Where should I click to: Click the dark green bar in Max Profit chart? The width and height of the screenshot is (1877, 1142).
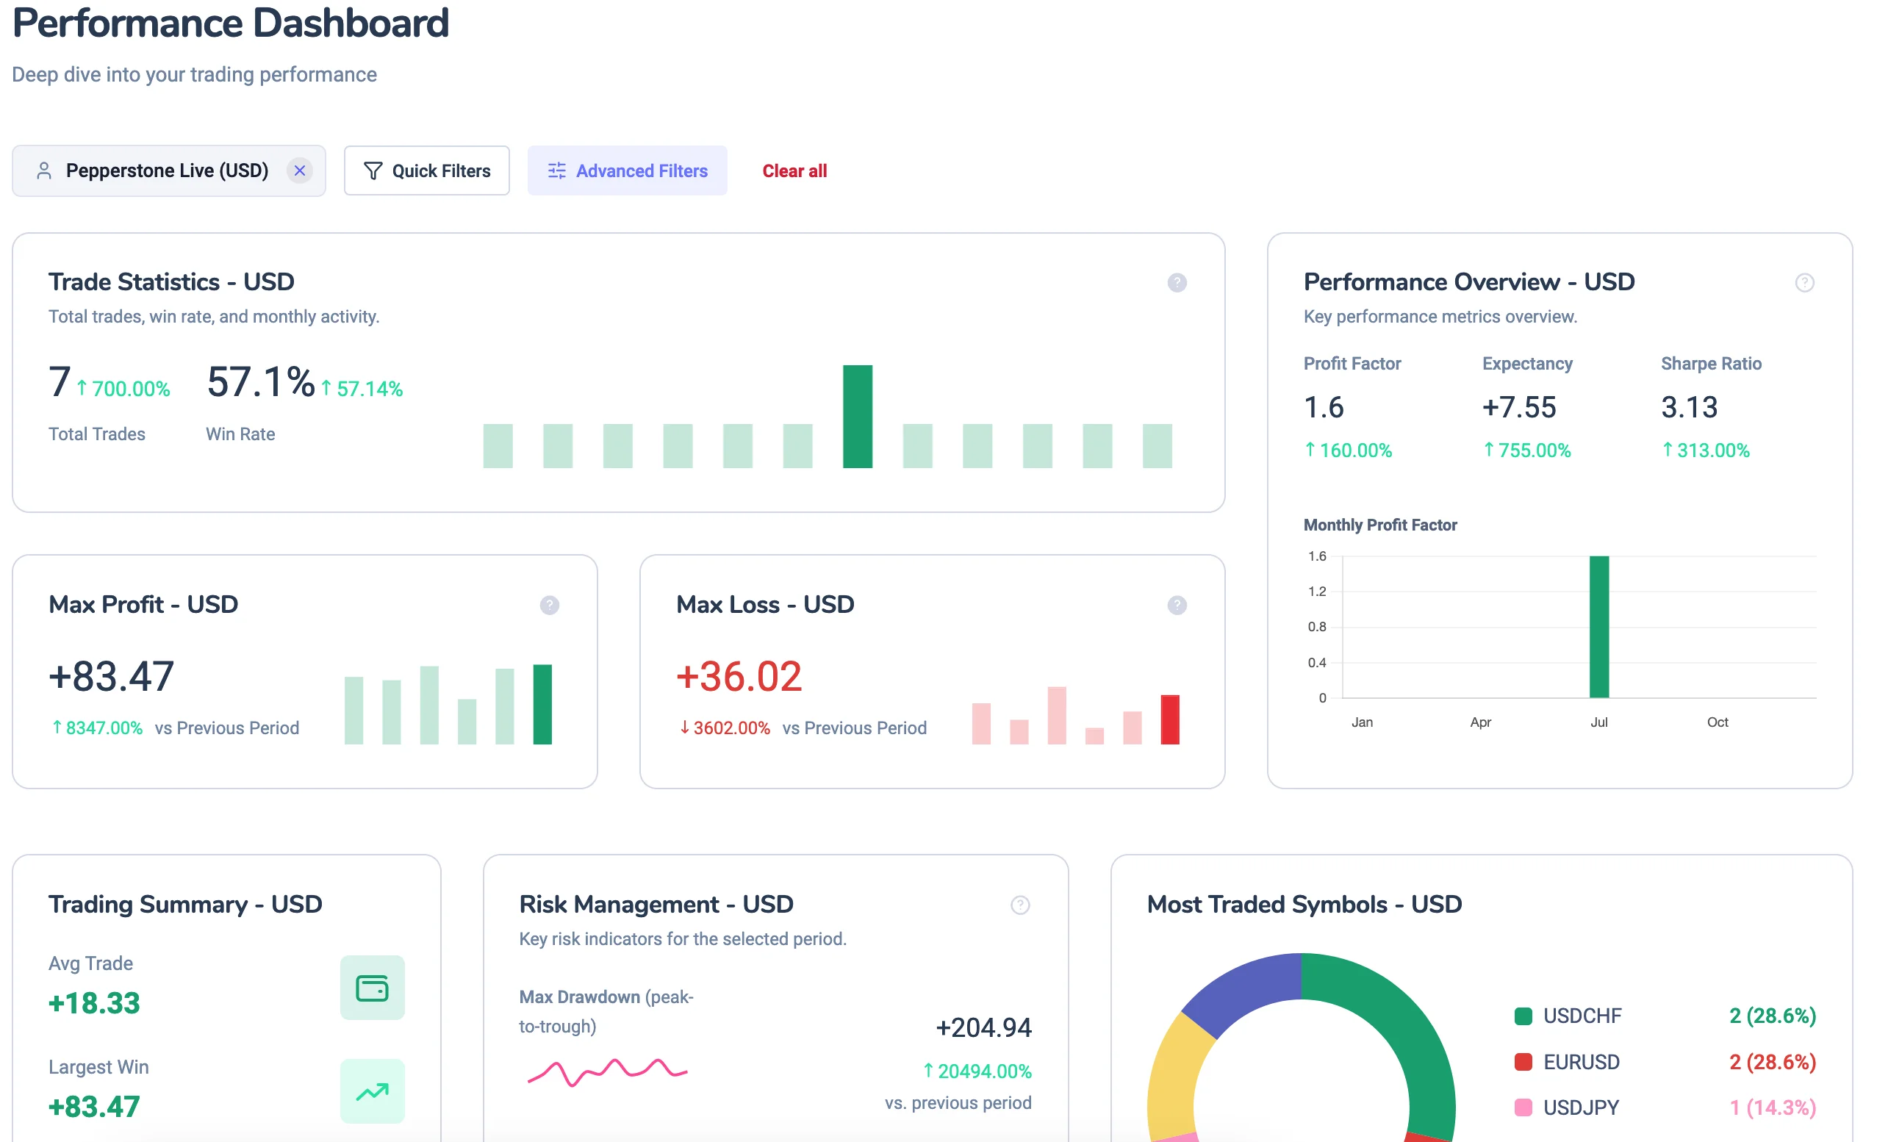[x=544, y=705]
